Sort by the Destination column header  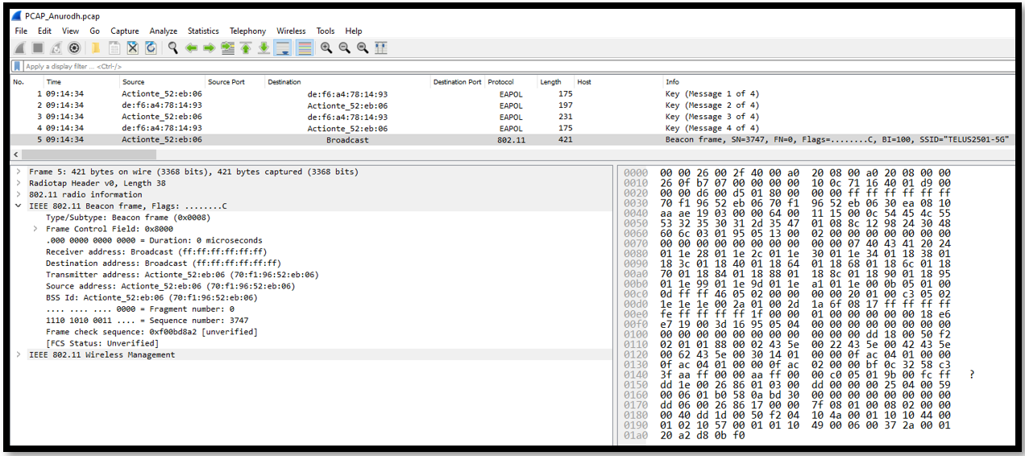(x=347, y=82)
